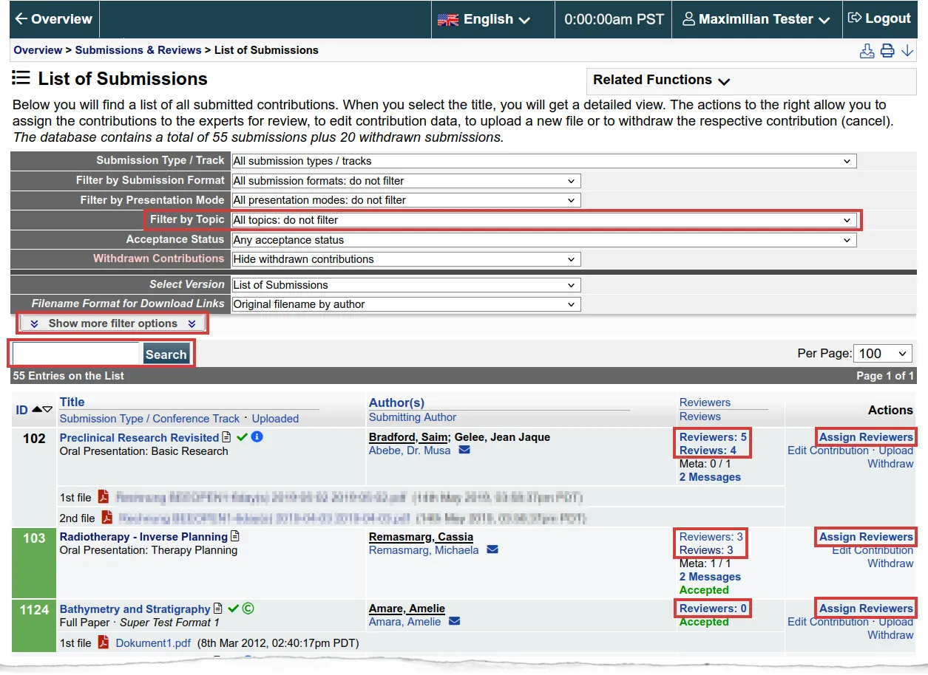Click the Reviews column header link
Viewport: 928px width, 675px height.
pos(700,417)
